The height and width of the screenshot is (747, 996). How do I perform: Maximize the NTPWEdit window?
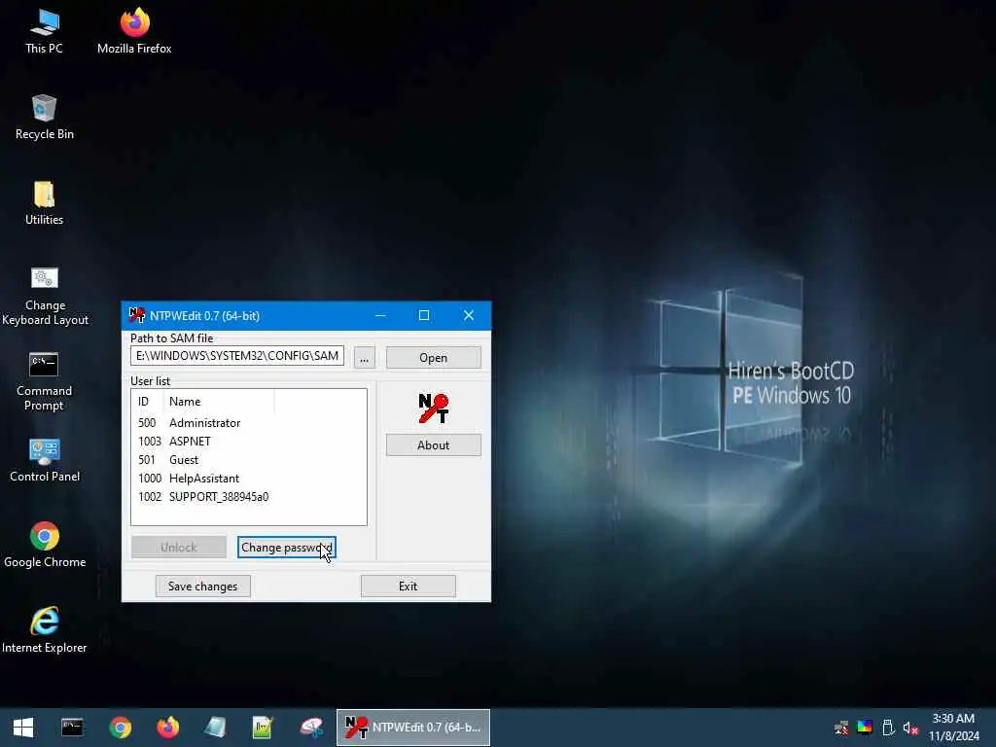tap(424, 316)
